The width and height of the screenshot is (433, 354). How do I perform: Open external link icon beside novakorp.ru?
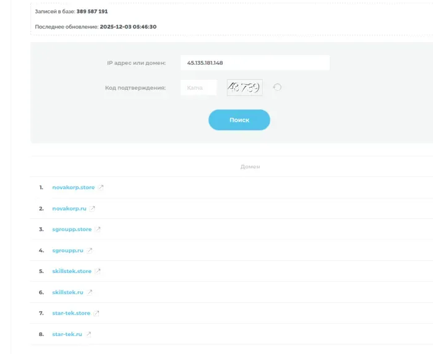pyautogui.click(x=92, y=208)
